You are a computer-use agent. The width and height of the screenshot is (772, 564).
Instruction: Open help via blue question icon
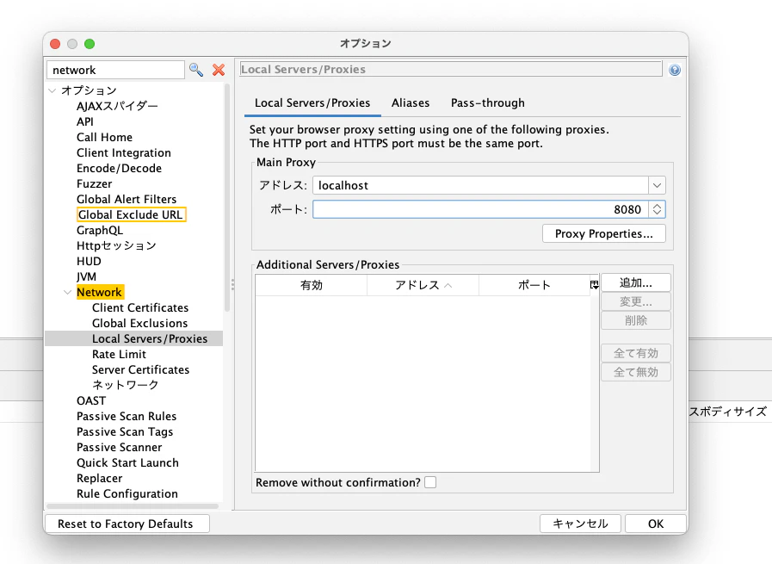pyautogui.click(x=675, y=70)
